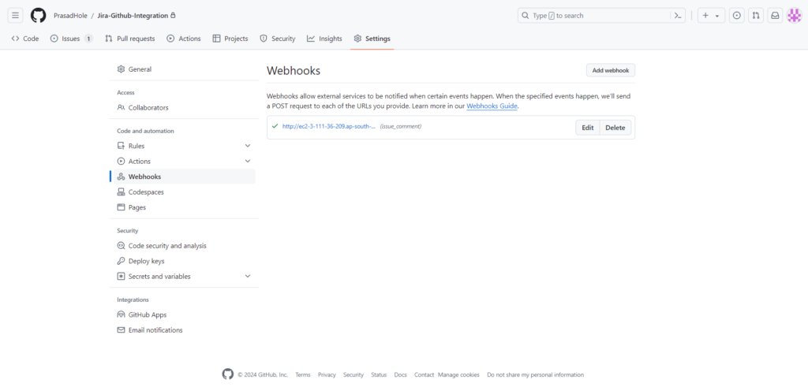The height and width of the screenshot is (387, 808).
Task: Switch to the Code tab
Action: (25, 39)
